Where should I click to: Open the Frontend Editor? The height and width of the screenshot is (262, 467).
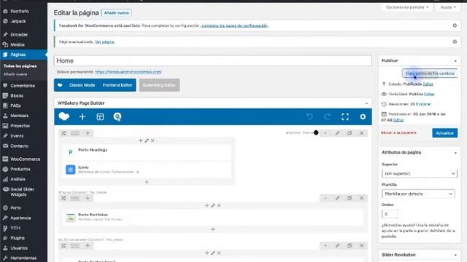pyautogui.click(x=117, y=85)
